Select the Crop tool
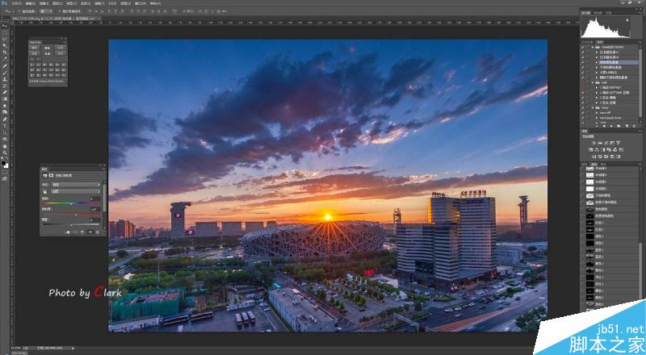The width and height of the screenshot is (646, 355). tap(5, 52)
